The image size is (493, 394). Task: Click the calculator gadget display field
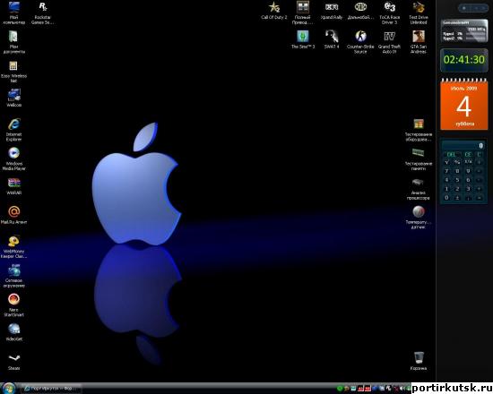tap(463, 145)
